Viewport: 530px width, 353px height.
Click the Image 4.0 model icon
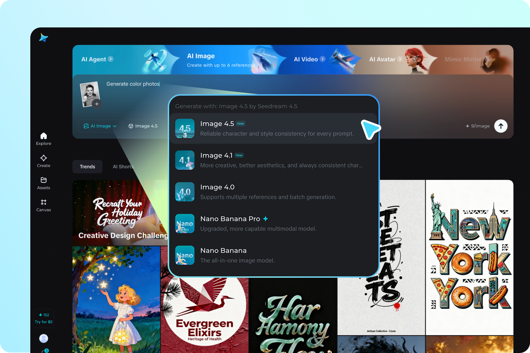click(185, 192)
